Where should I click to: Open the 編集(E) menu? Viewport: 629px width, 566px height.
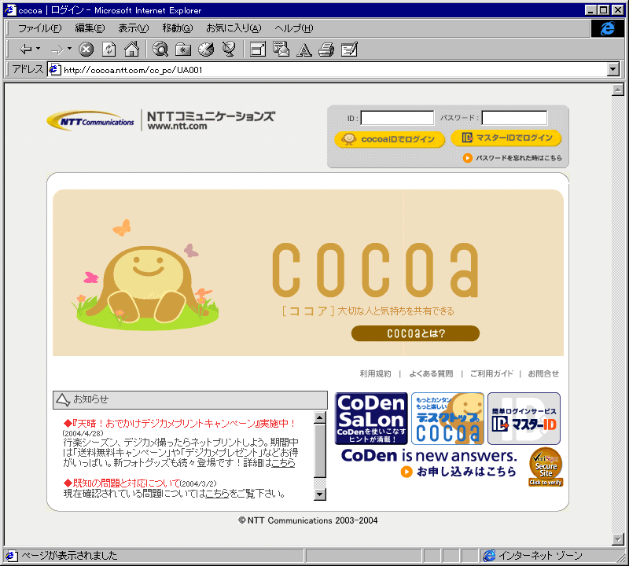(90, 28)
